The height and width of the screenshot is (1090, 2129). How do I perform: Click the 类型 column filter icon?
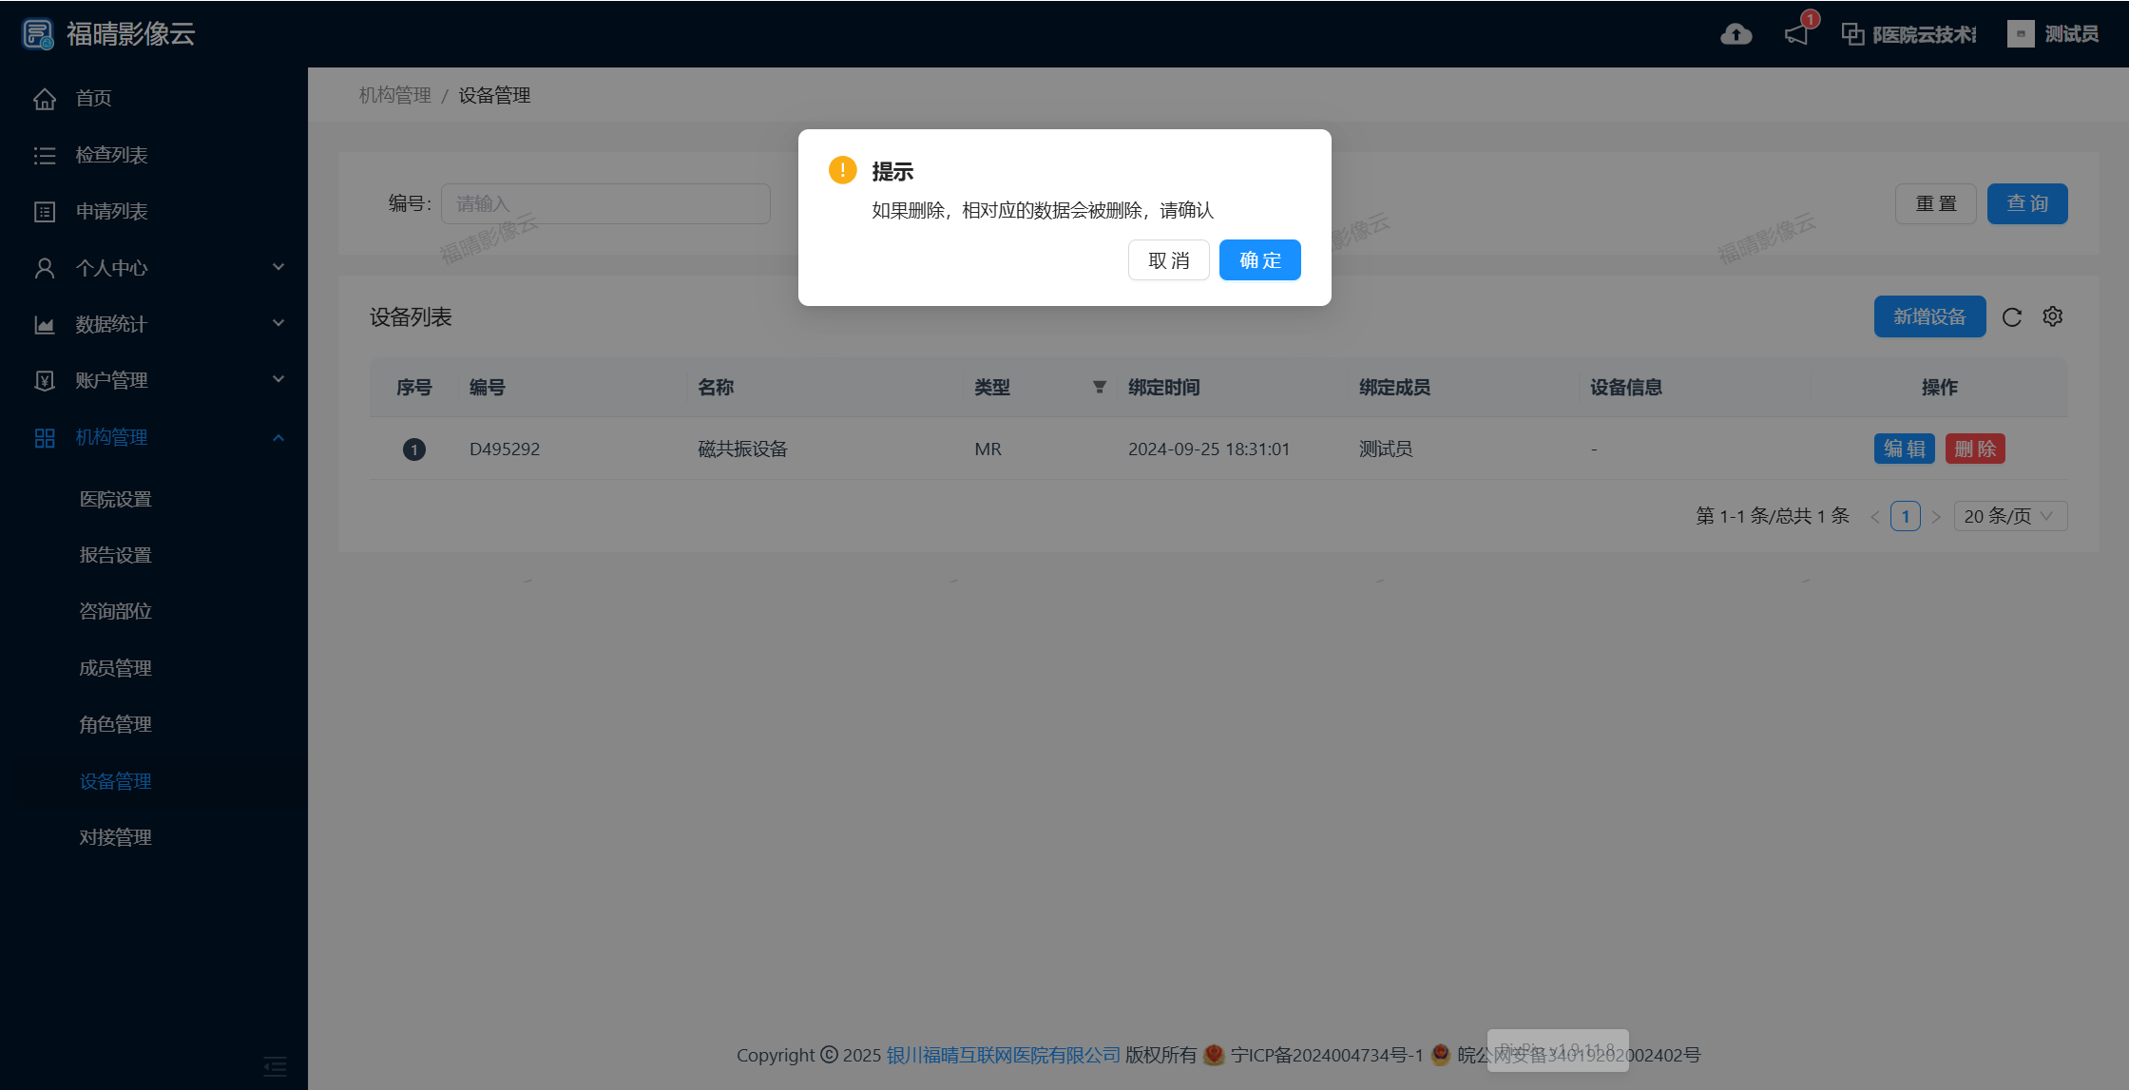(x=1099, y=387)
